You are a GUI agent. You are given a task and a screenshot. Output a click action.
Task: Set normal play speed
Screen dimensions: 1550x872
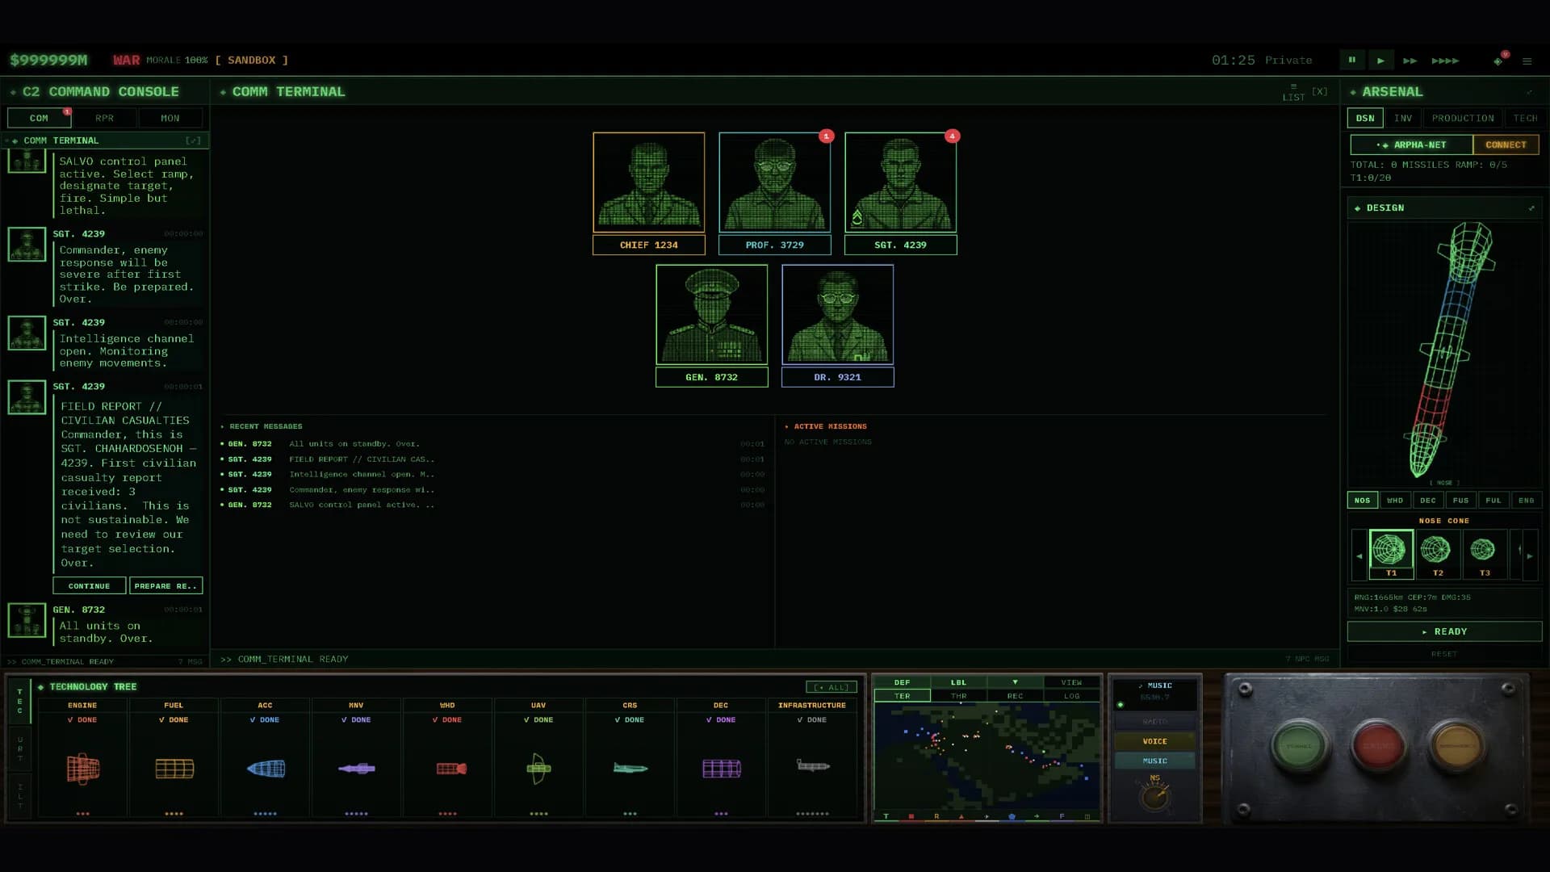1380,60
